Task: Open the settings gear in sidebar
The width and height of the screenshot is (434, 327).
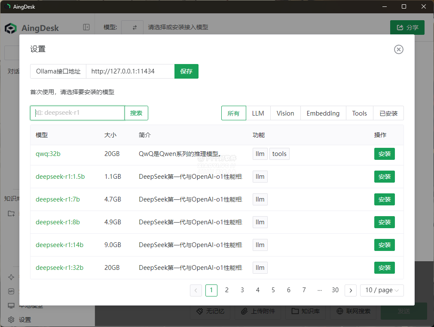Action: click(x=12, y=320)
